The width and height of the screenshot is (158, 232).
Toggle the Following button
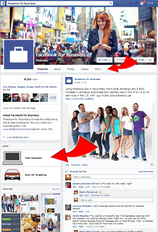point(121,60)
